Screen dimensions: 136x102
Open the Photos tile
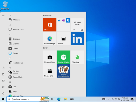63,39
